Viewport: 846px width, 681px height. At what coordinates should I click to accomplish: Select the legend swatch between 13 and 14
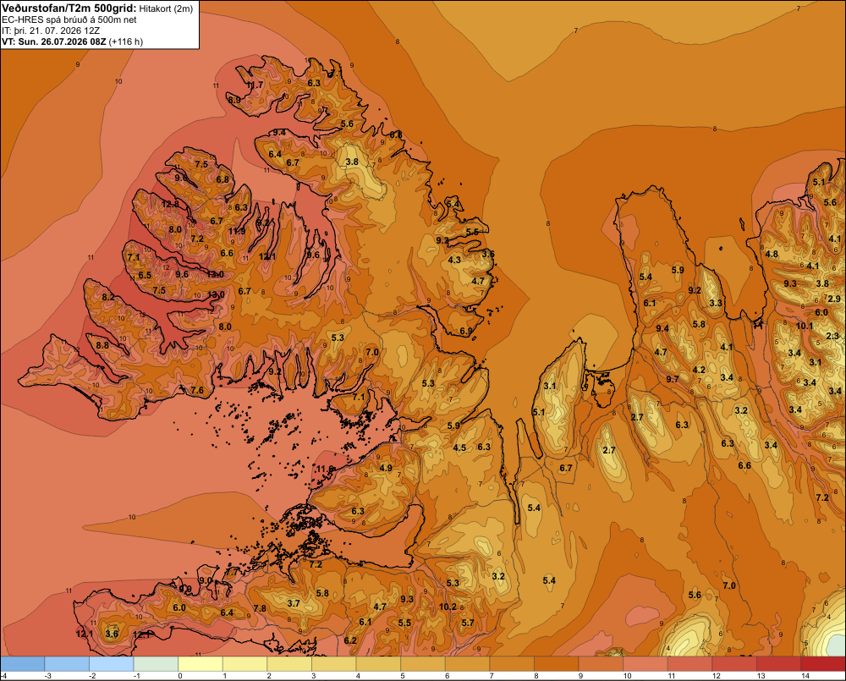tap(778, 664)
